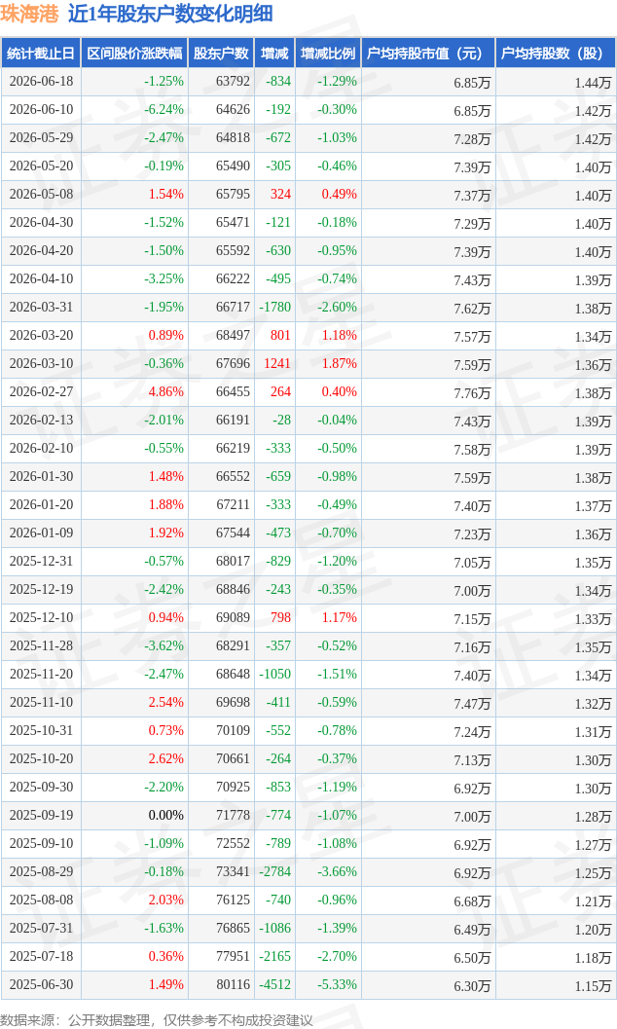The image size is (617, 1029).
Task: Click the 户均持股数（股） column header
Action: (x=556, y=54)
